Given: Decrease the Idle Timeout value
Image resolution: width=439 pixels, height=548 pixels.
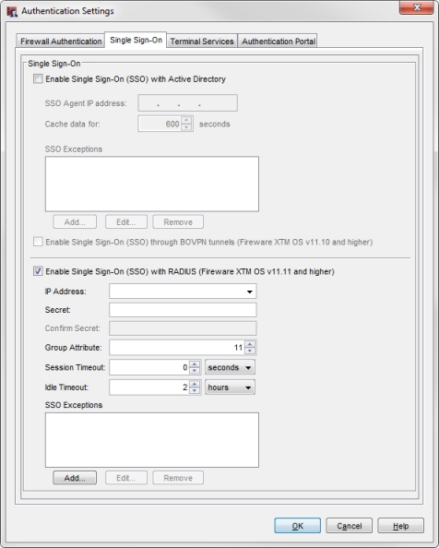Looking at the screenshot, I should pyautogui.click(x=195, y=391).
